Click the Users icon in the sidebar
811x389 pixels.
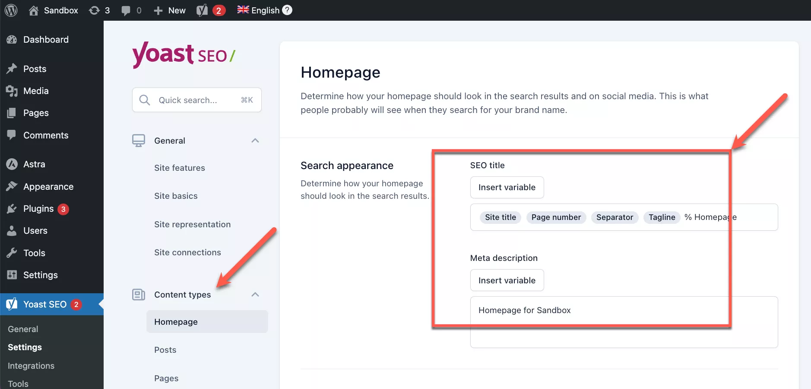(12, 230)
